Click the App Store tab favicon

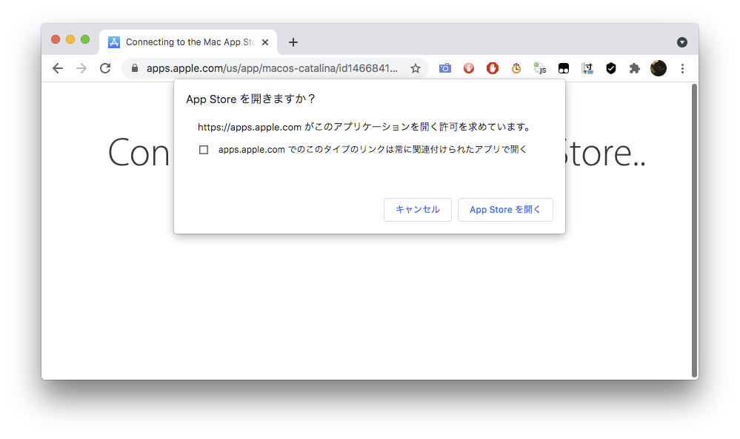click(x=114, y=42)
